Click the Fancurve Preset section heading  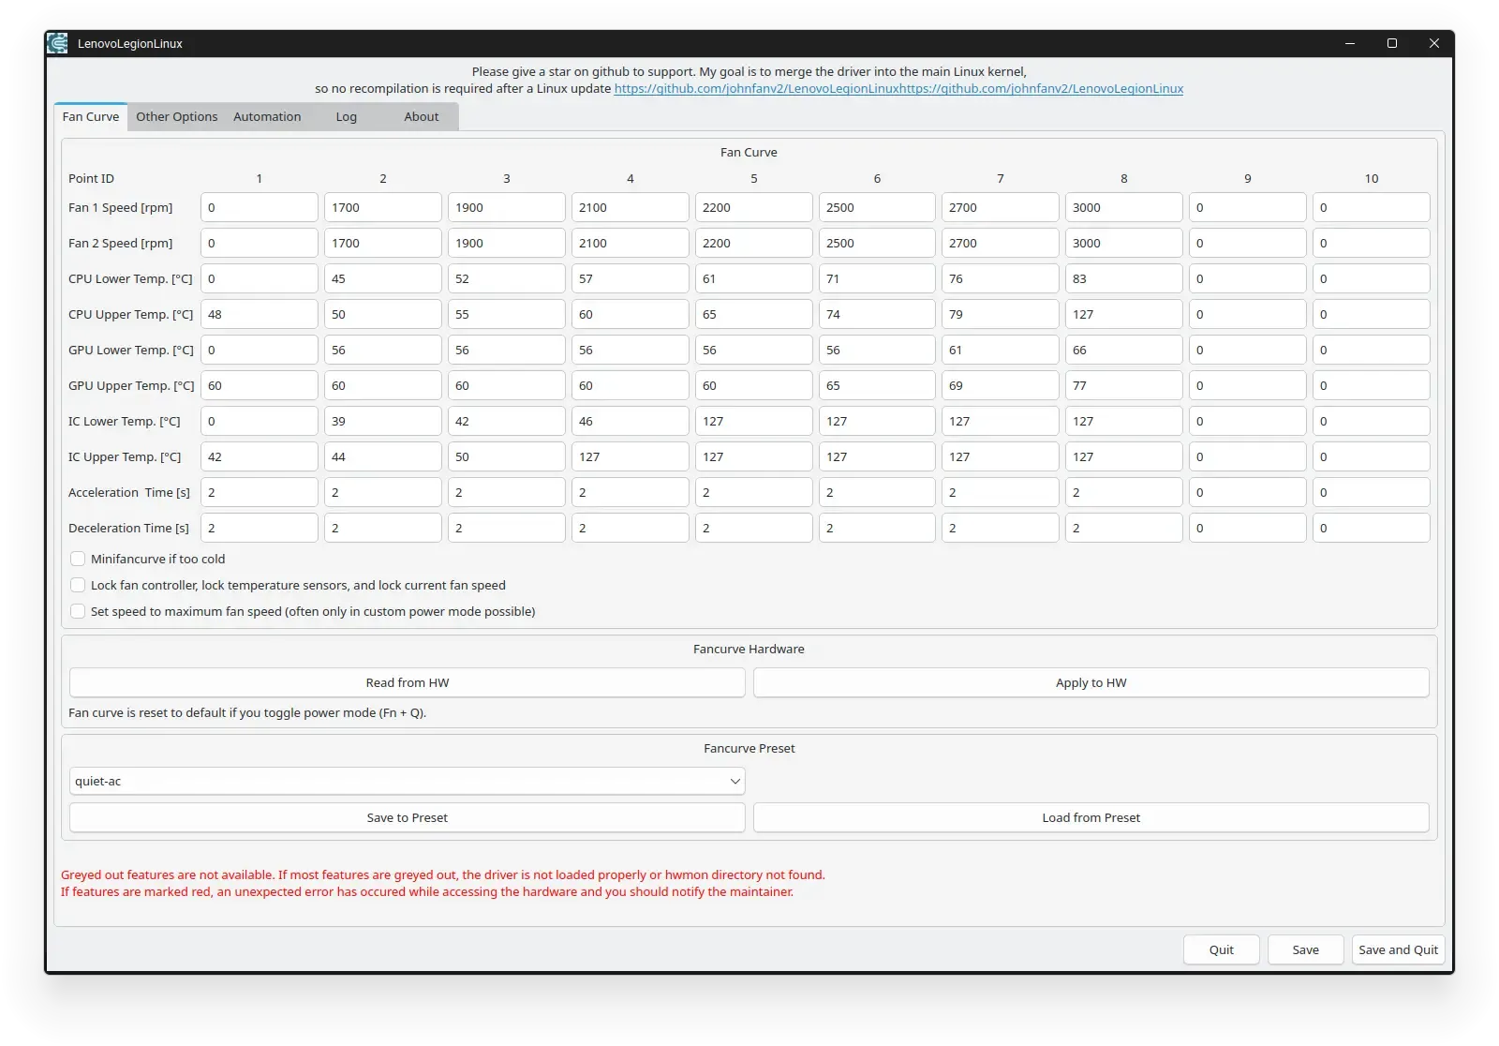tap(749, 748)
